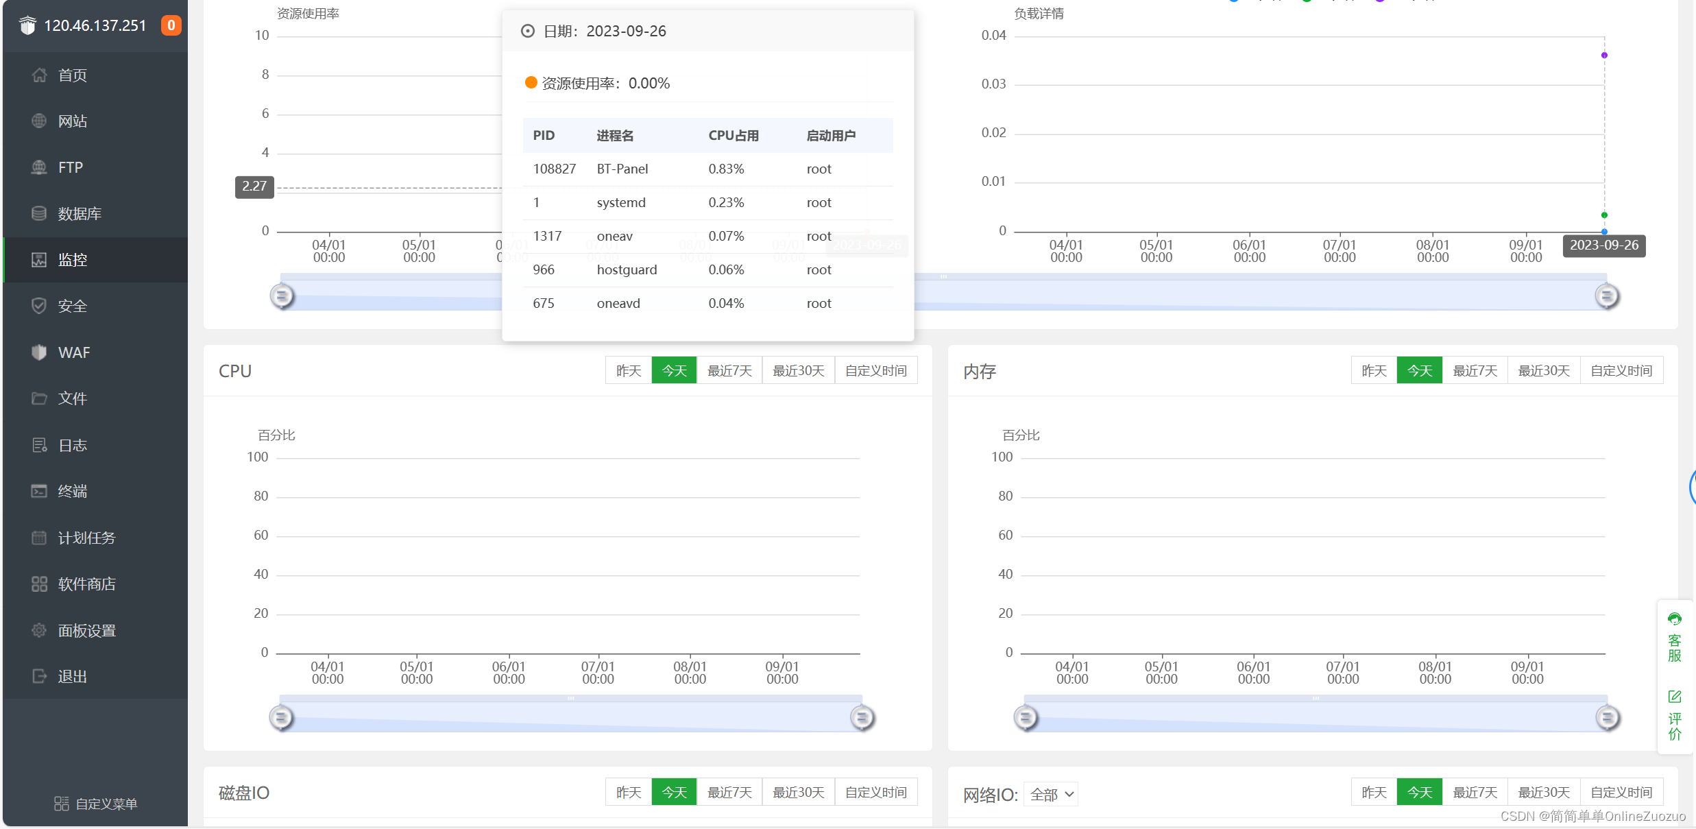Click BT-Panel process row in tooltip
This screenshot has width=1696, height=829.
(x=707, y=169)
